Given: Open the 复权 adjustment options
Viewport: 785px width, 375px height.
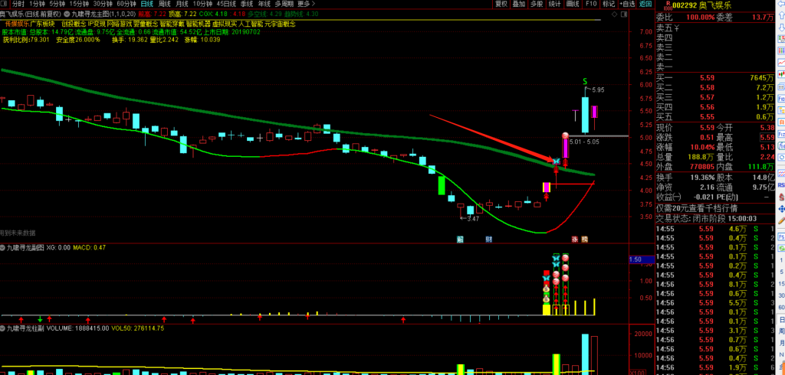Looking at the screenshot, I should [501, 4].
